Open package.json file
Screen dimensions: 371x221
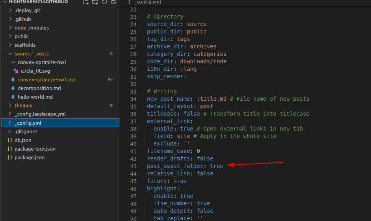30,157
